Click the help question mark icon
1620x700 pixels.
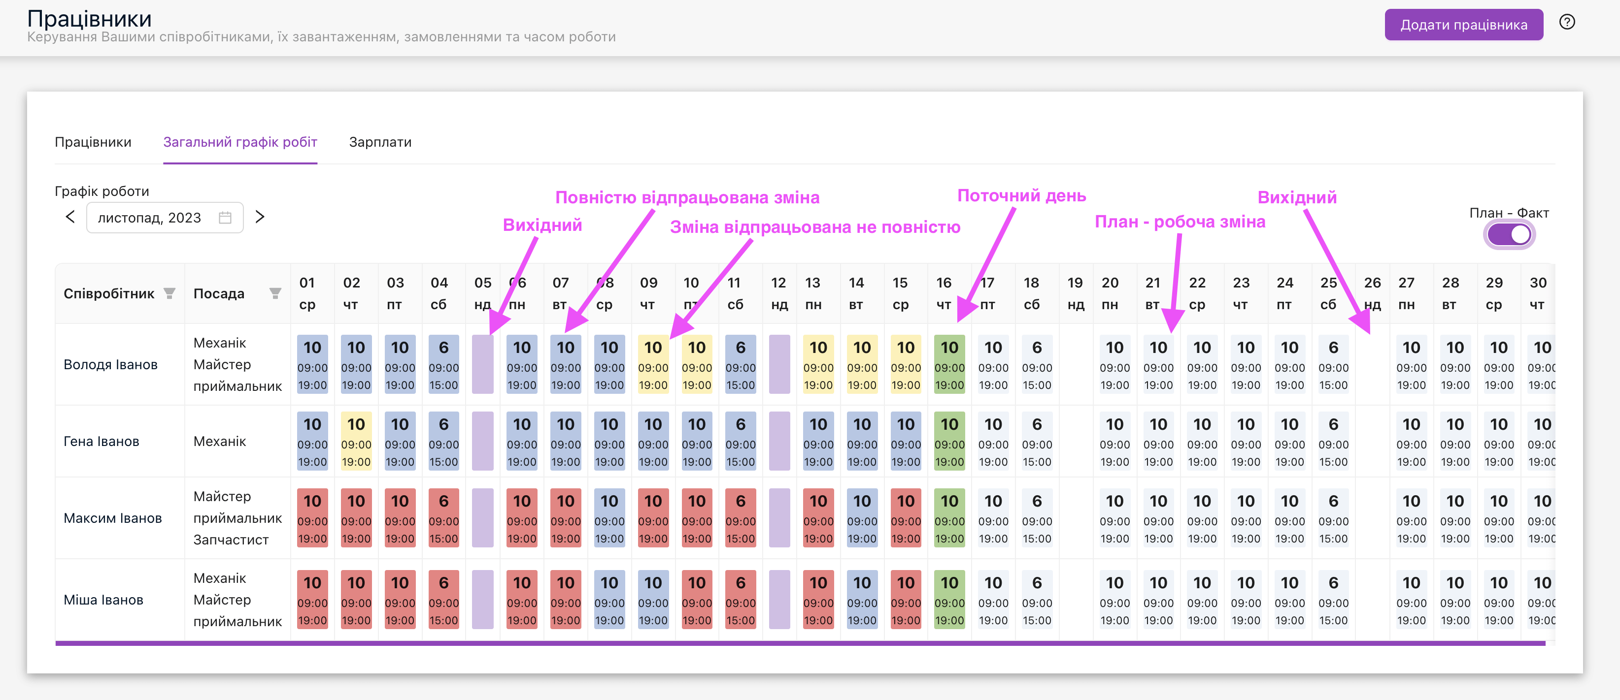point(1567,23)
